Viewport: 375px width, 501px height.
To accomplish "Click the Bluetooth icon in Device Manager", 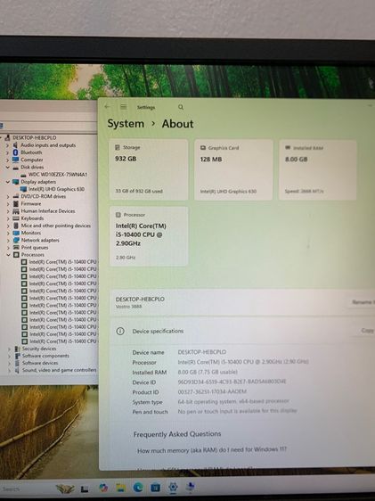I will (16, 152).
